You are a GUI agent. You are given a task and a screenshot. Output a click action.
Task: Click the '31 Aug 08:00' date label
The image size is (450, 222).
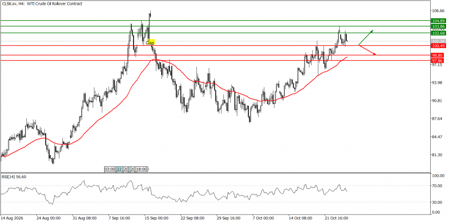pyautogui.click(x=84, y=218)
